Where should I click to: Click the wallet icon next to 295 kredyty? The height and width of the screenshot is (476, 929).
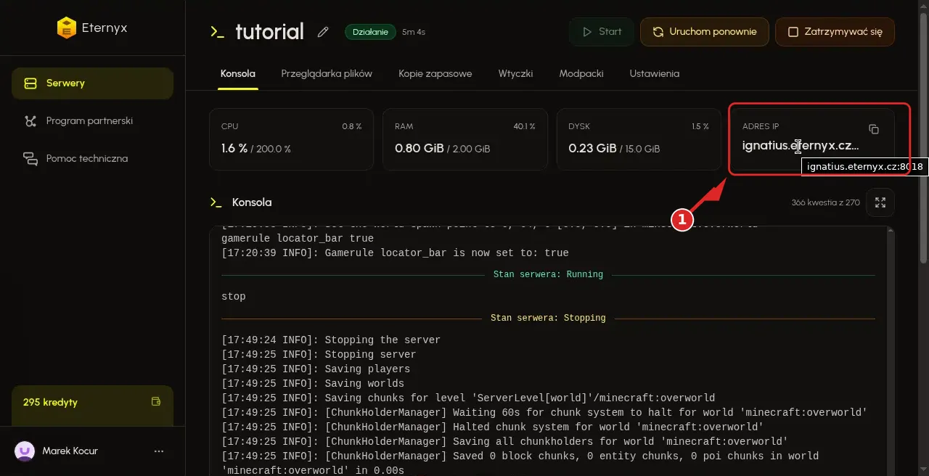point(155,401)
